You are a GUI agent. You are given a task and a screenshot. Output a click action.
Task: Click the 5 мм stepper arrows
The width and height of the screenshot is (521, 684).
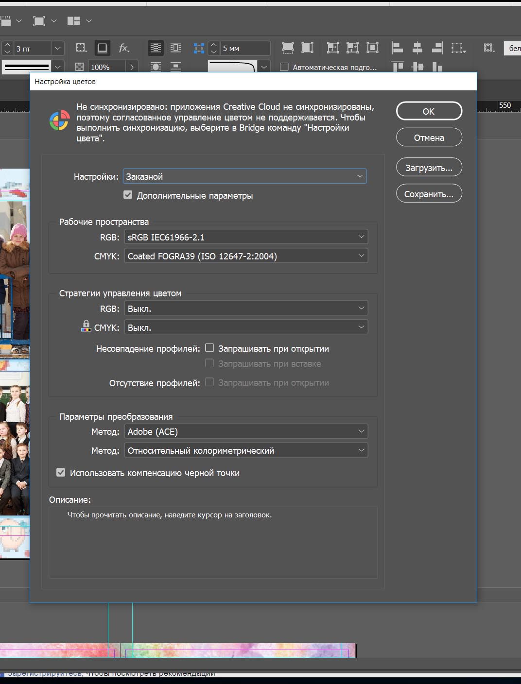213,48
